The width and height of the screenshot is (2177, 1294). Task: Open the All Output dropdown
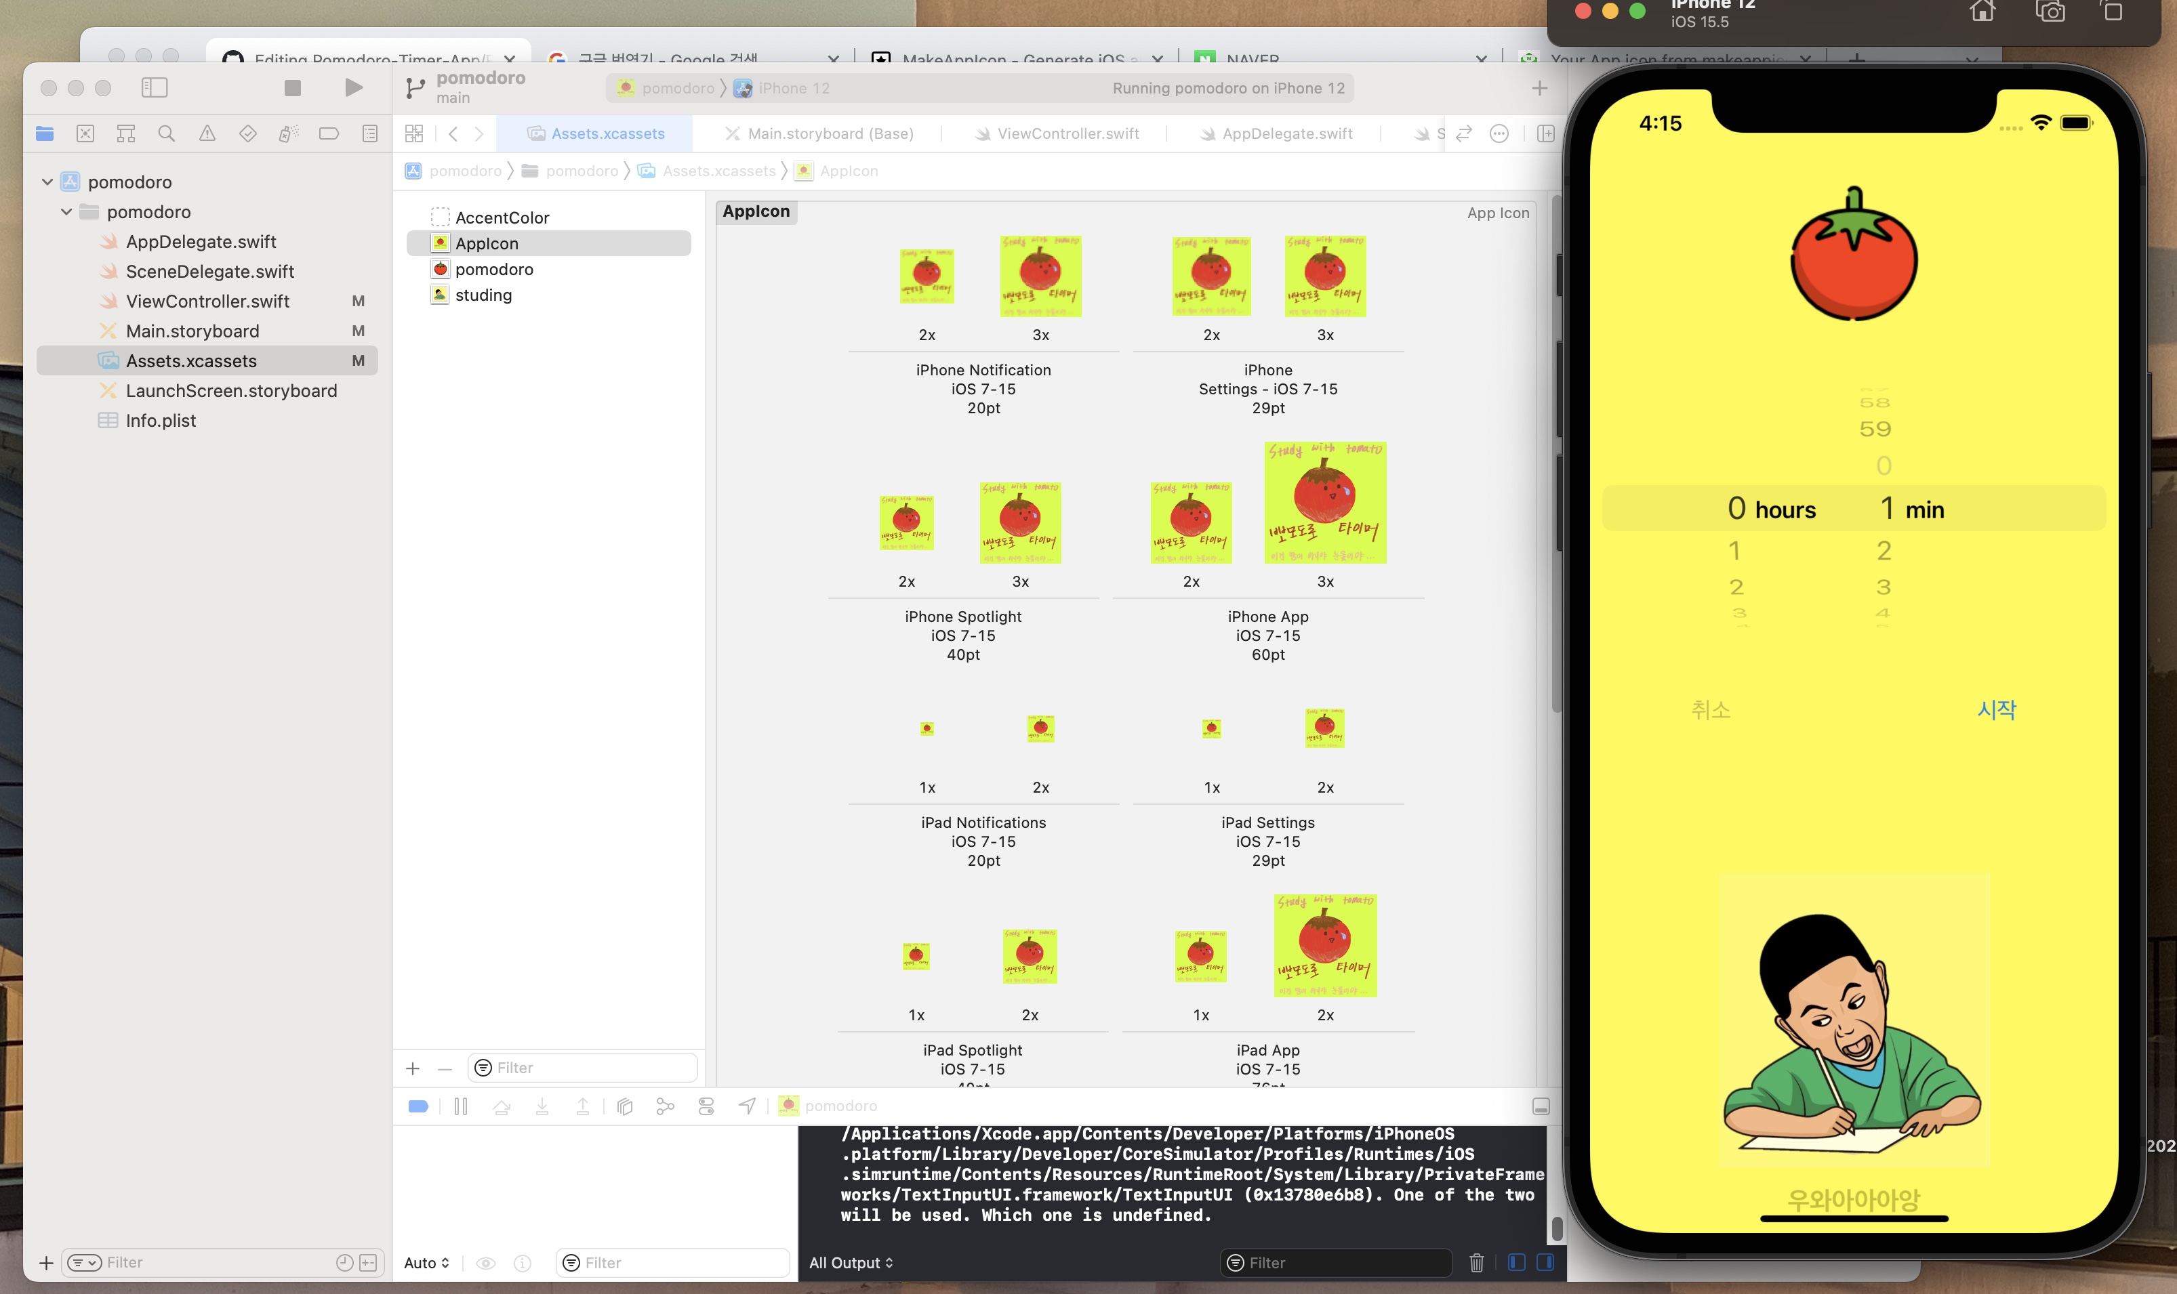tap(851, 1261)
